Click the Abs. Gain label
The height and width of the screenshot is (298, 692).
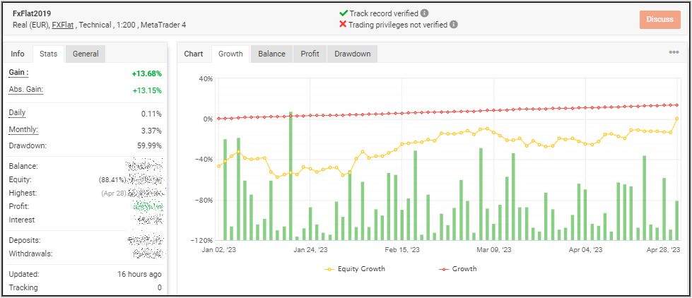pos(25,90)
